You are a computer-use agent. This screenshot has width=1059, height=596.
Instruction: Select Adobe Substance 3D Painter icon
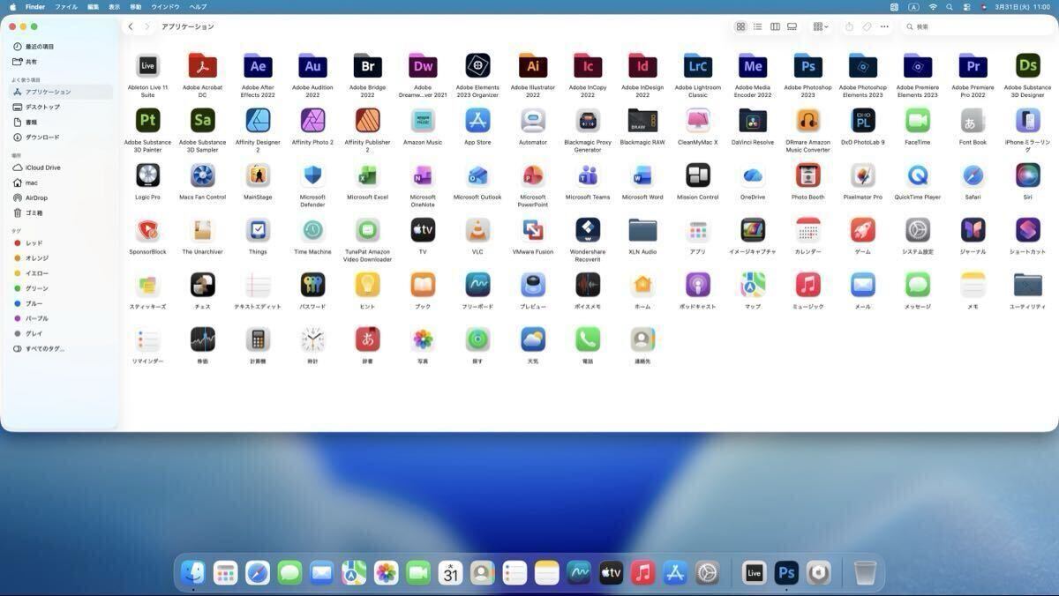coord(147,121)
